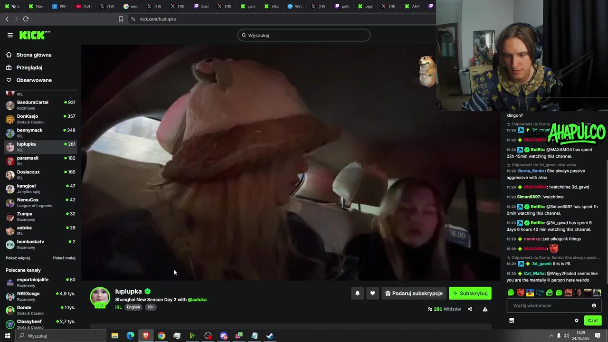
Task: Click the notification bell for luplupka
Action: point(357,294)
